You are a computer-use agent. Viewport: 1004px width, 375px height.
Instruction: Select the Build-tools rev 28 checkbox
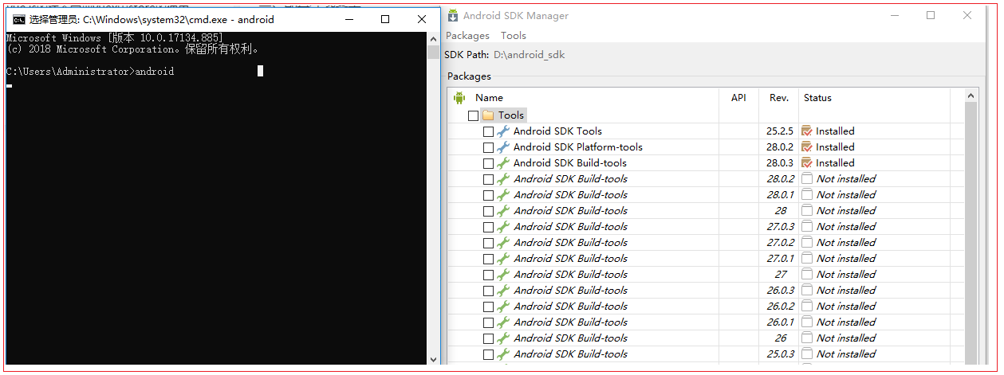[488, 211]
